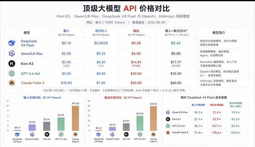Click the "107.1×" output multiplier
Viewport: 255px width, 147px height.
[x=217, y=126]
